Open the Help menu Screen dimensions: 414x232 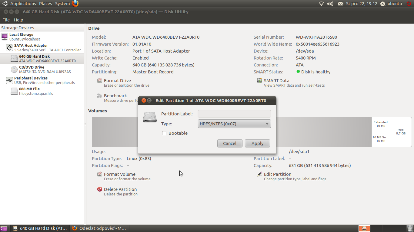pos(18,20)
